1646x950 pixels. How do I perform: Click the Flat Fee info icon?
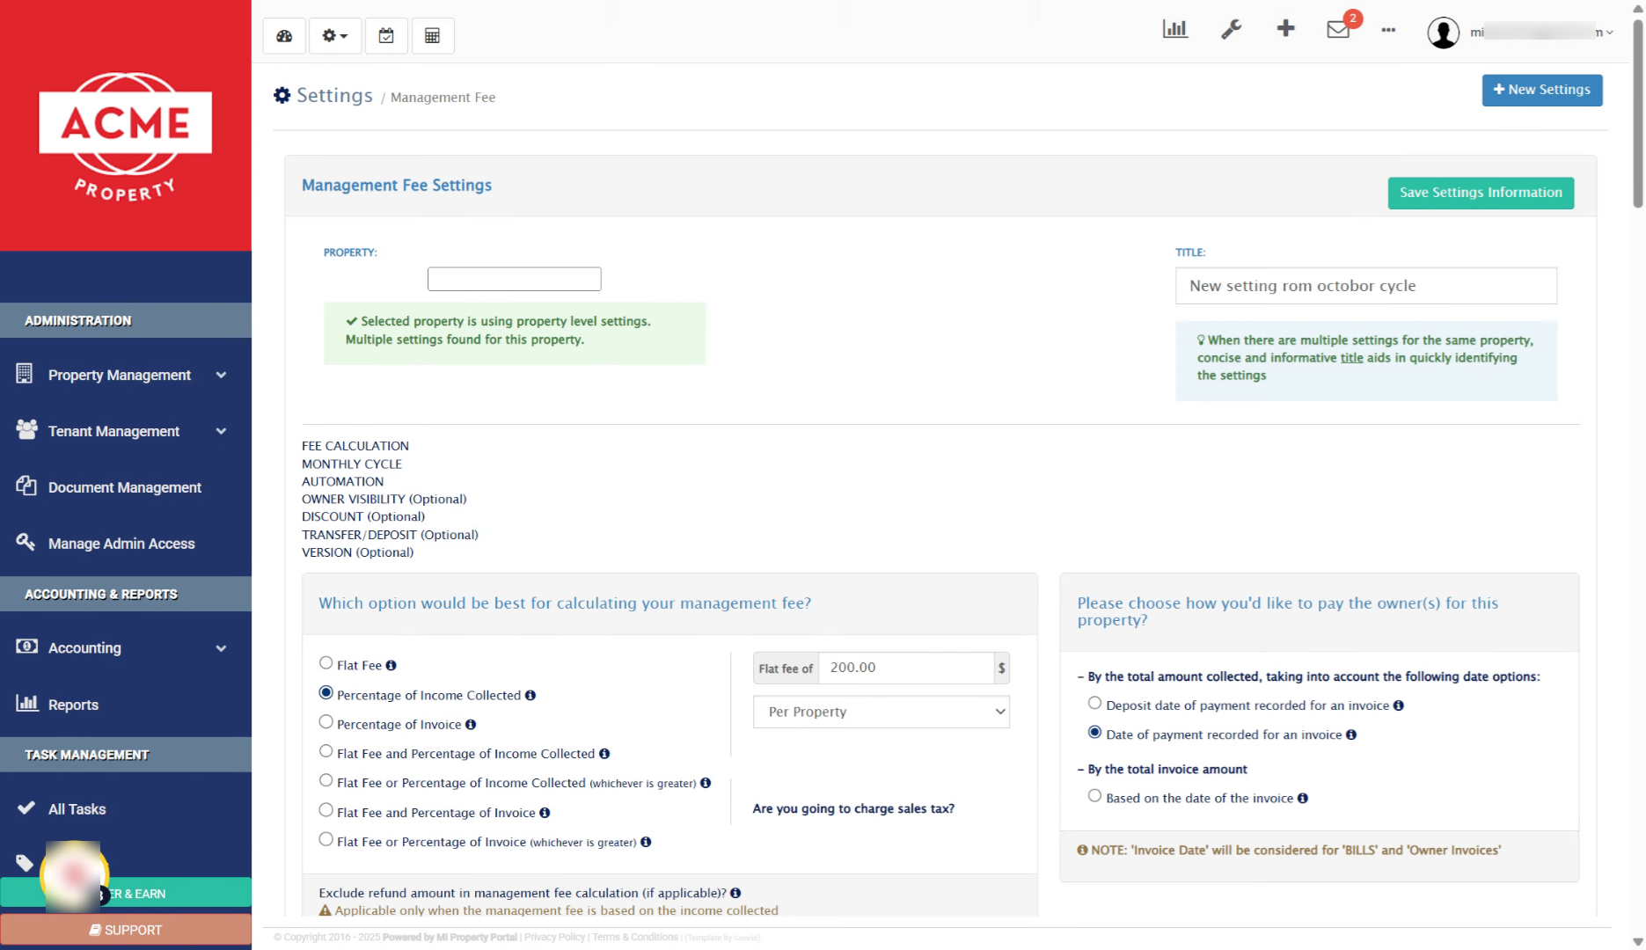(x=391, y=666)
